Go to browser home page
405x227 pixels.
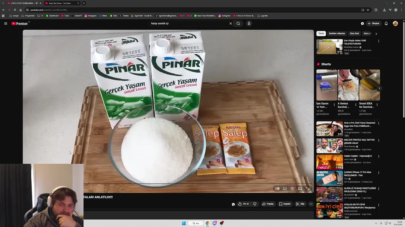[x=21, y=10]
